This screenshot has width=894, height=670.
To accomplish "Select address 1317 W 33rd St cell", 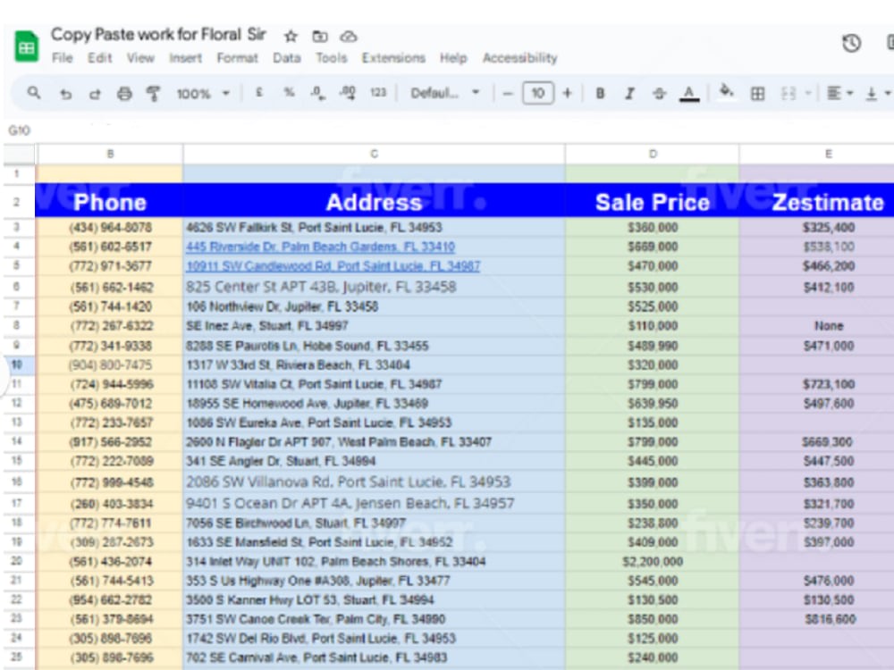I will click(374, 364).
